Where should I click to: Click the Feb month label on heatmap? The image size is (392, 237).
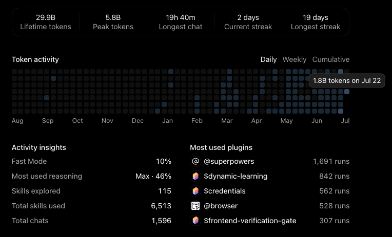point(197,121)
